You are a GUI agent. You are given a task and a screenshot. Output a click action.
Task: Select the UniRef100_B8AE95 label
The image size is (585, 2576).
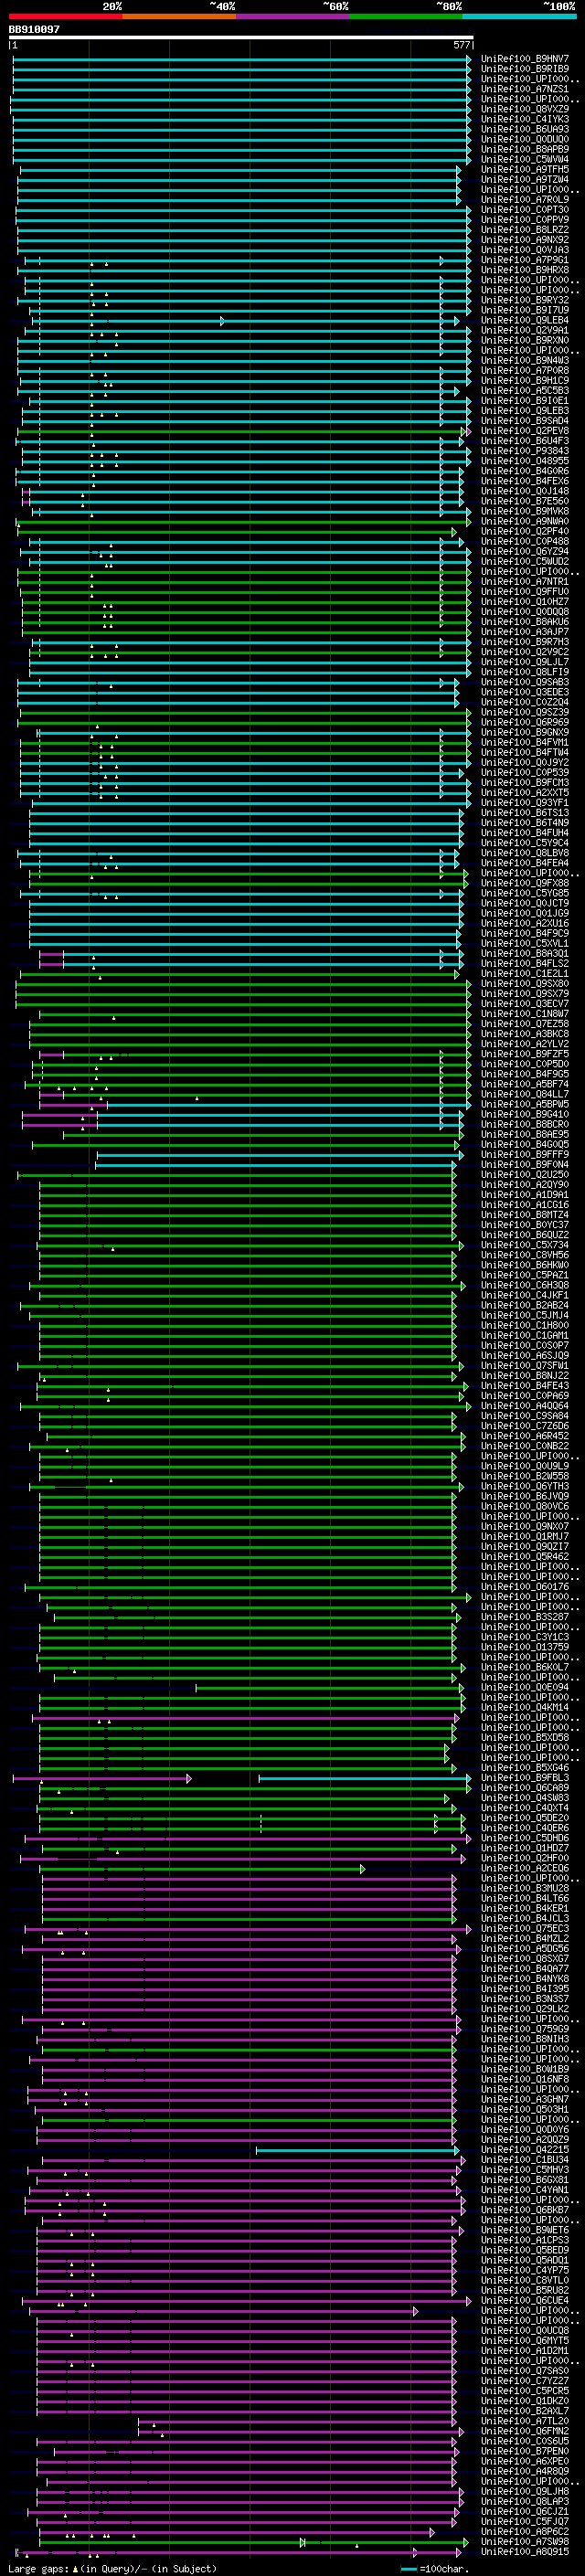[x=525, y=1134]
